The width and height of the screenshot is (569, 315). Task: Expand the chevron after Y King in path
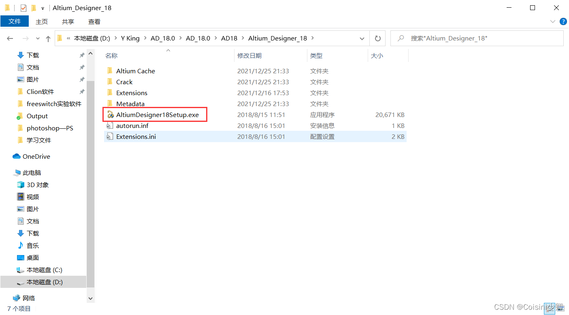point(145,38)
